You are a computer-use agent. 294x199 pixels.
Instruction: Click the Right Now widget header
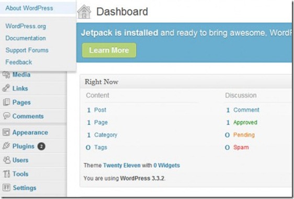coord(186,82)
